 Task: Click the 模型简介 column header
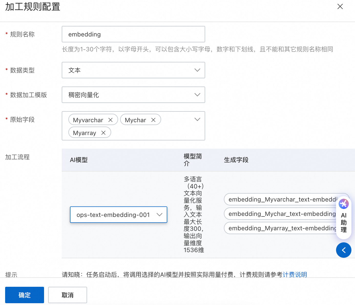point(193,160)
